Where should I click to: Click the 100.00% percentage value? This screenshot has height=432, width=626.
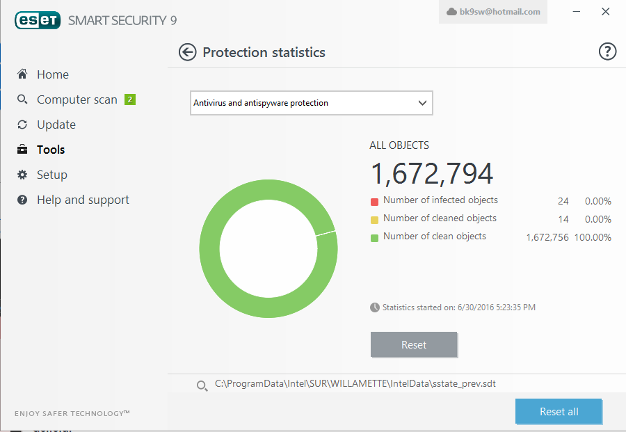pyautogui.click(x=593, y=237)
